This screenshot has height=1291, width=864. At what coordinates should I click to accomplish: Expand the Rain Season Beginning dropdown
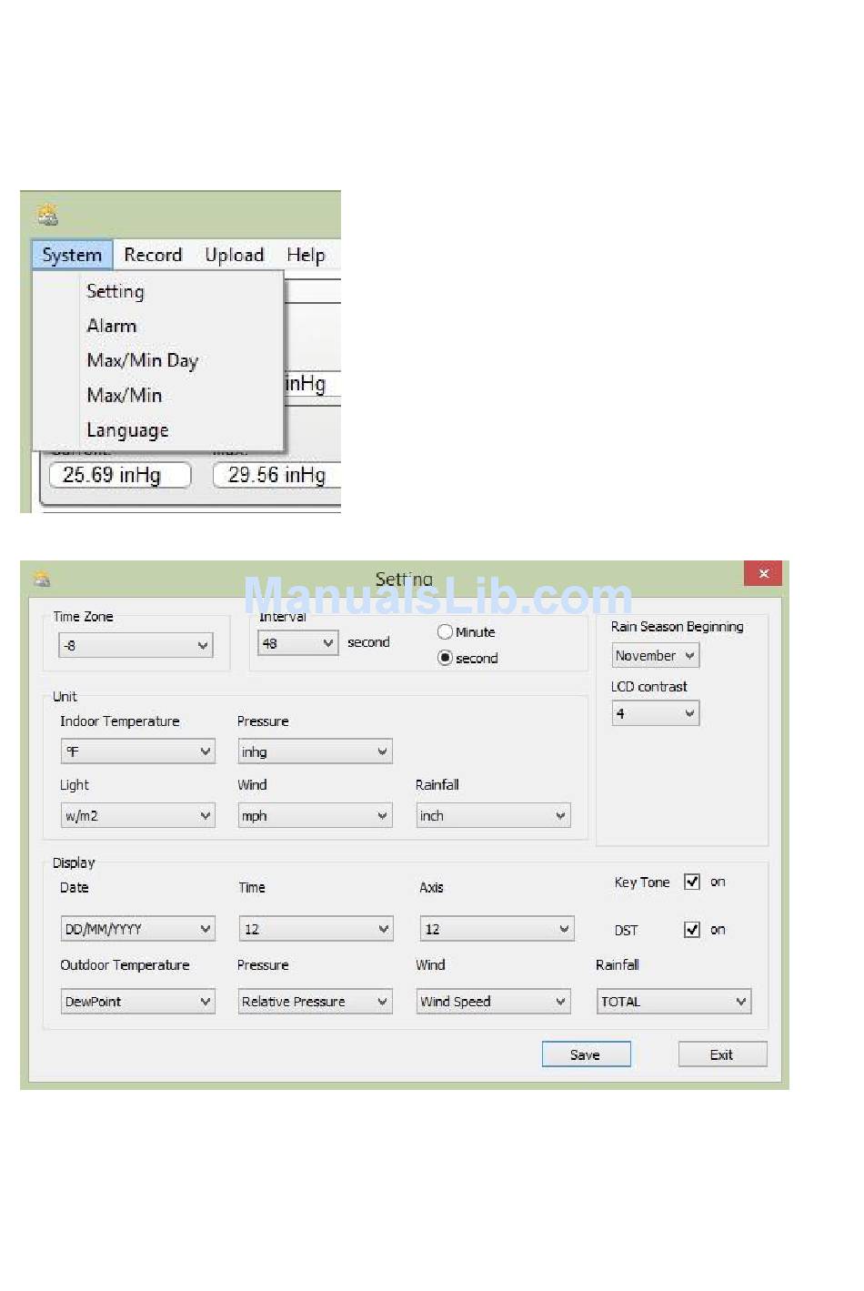[655, 655]
